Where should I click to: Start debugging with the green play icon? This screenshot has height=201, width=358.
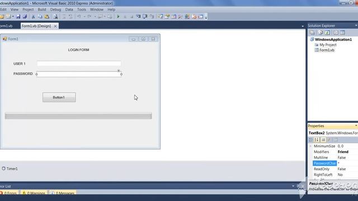click(118, 16)
